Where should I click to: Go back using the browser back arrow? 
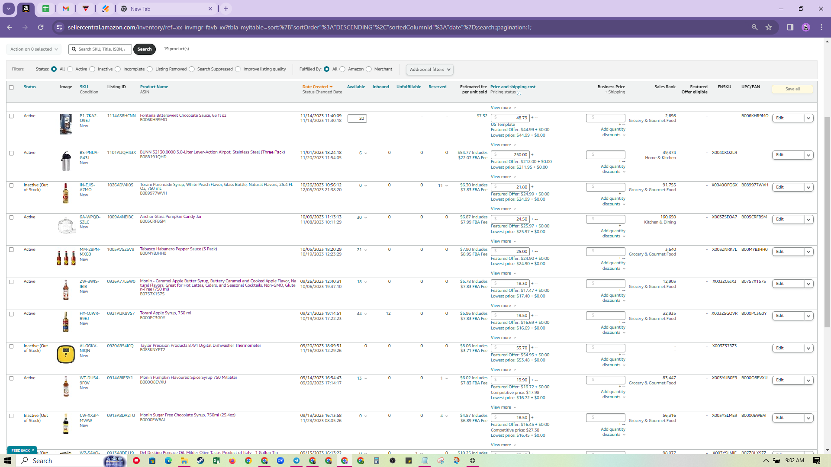(10, 27)
